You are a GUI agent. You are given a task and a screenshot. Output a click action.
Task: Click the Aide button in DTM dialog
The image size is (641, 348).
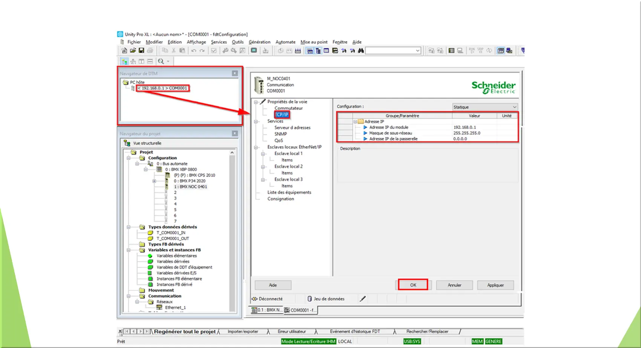tap(273, 285)
